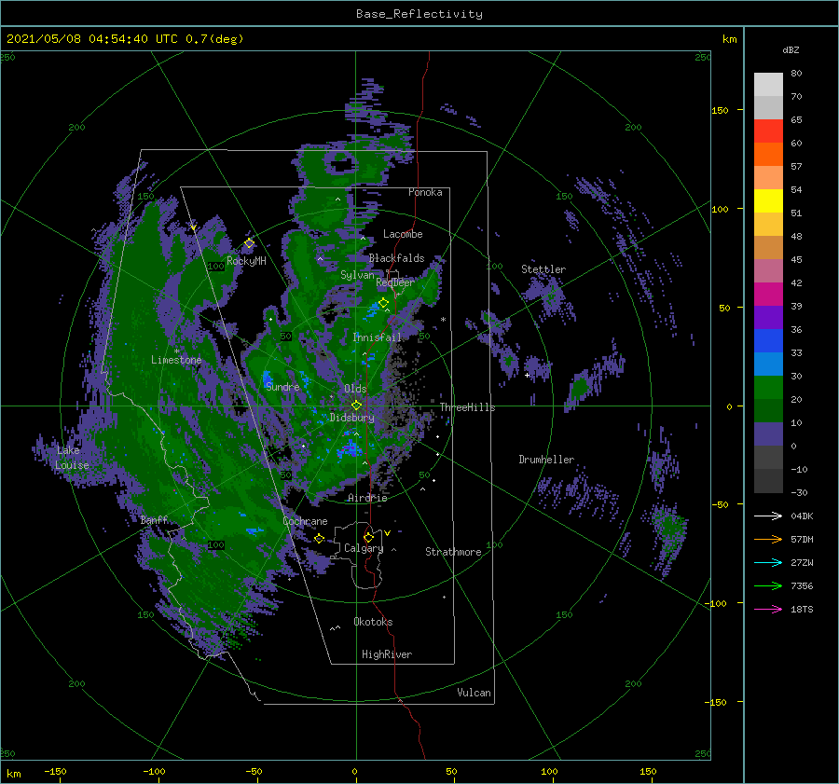
Task: Click the Stettler label
Action: coord(543,269)
